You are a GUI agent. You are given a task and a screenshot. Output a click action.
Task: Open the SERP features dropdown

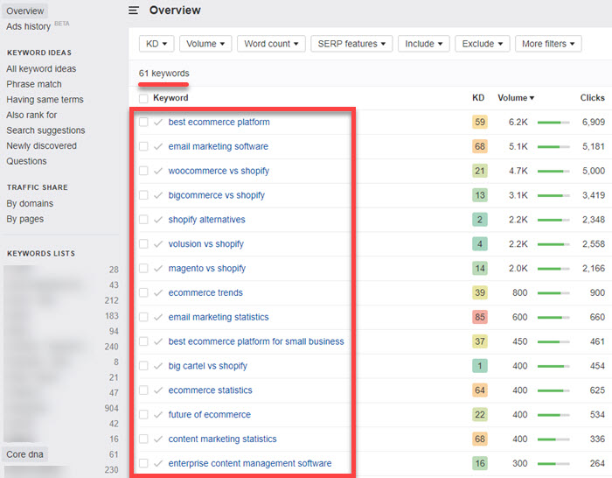pos(351,44)
